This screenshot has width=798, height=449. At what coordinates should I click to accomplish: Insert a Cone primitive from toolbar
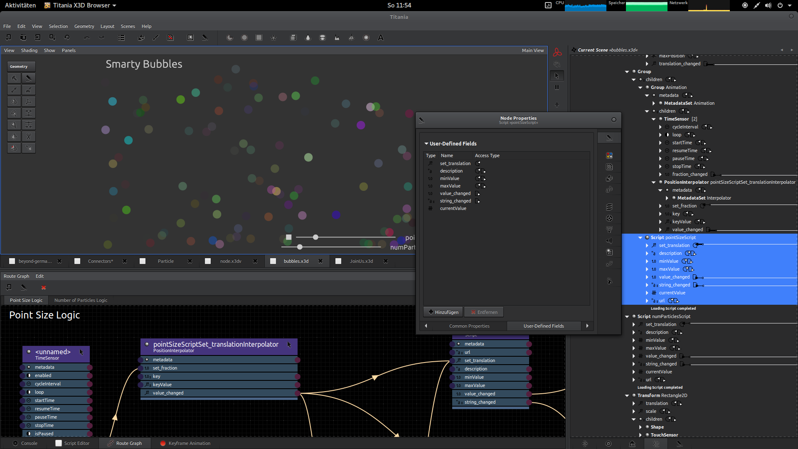tap(308, 38)
